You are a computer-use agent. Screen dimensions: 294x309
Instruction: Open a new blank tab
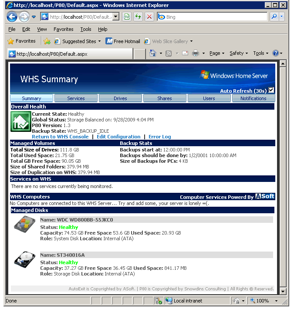(x=140, y=54)
